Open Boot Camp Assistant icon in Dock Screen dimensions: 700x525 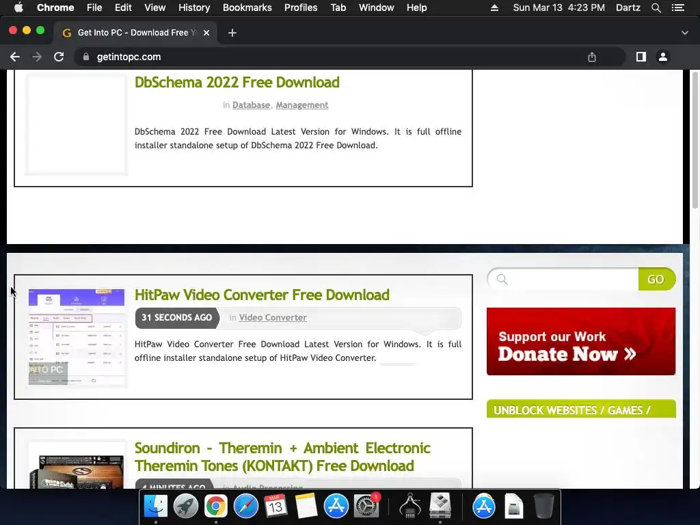coord(440,507)
